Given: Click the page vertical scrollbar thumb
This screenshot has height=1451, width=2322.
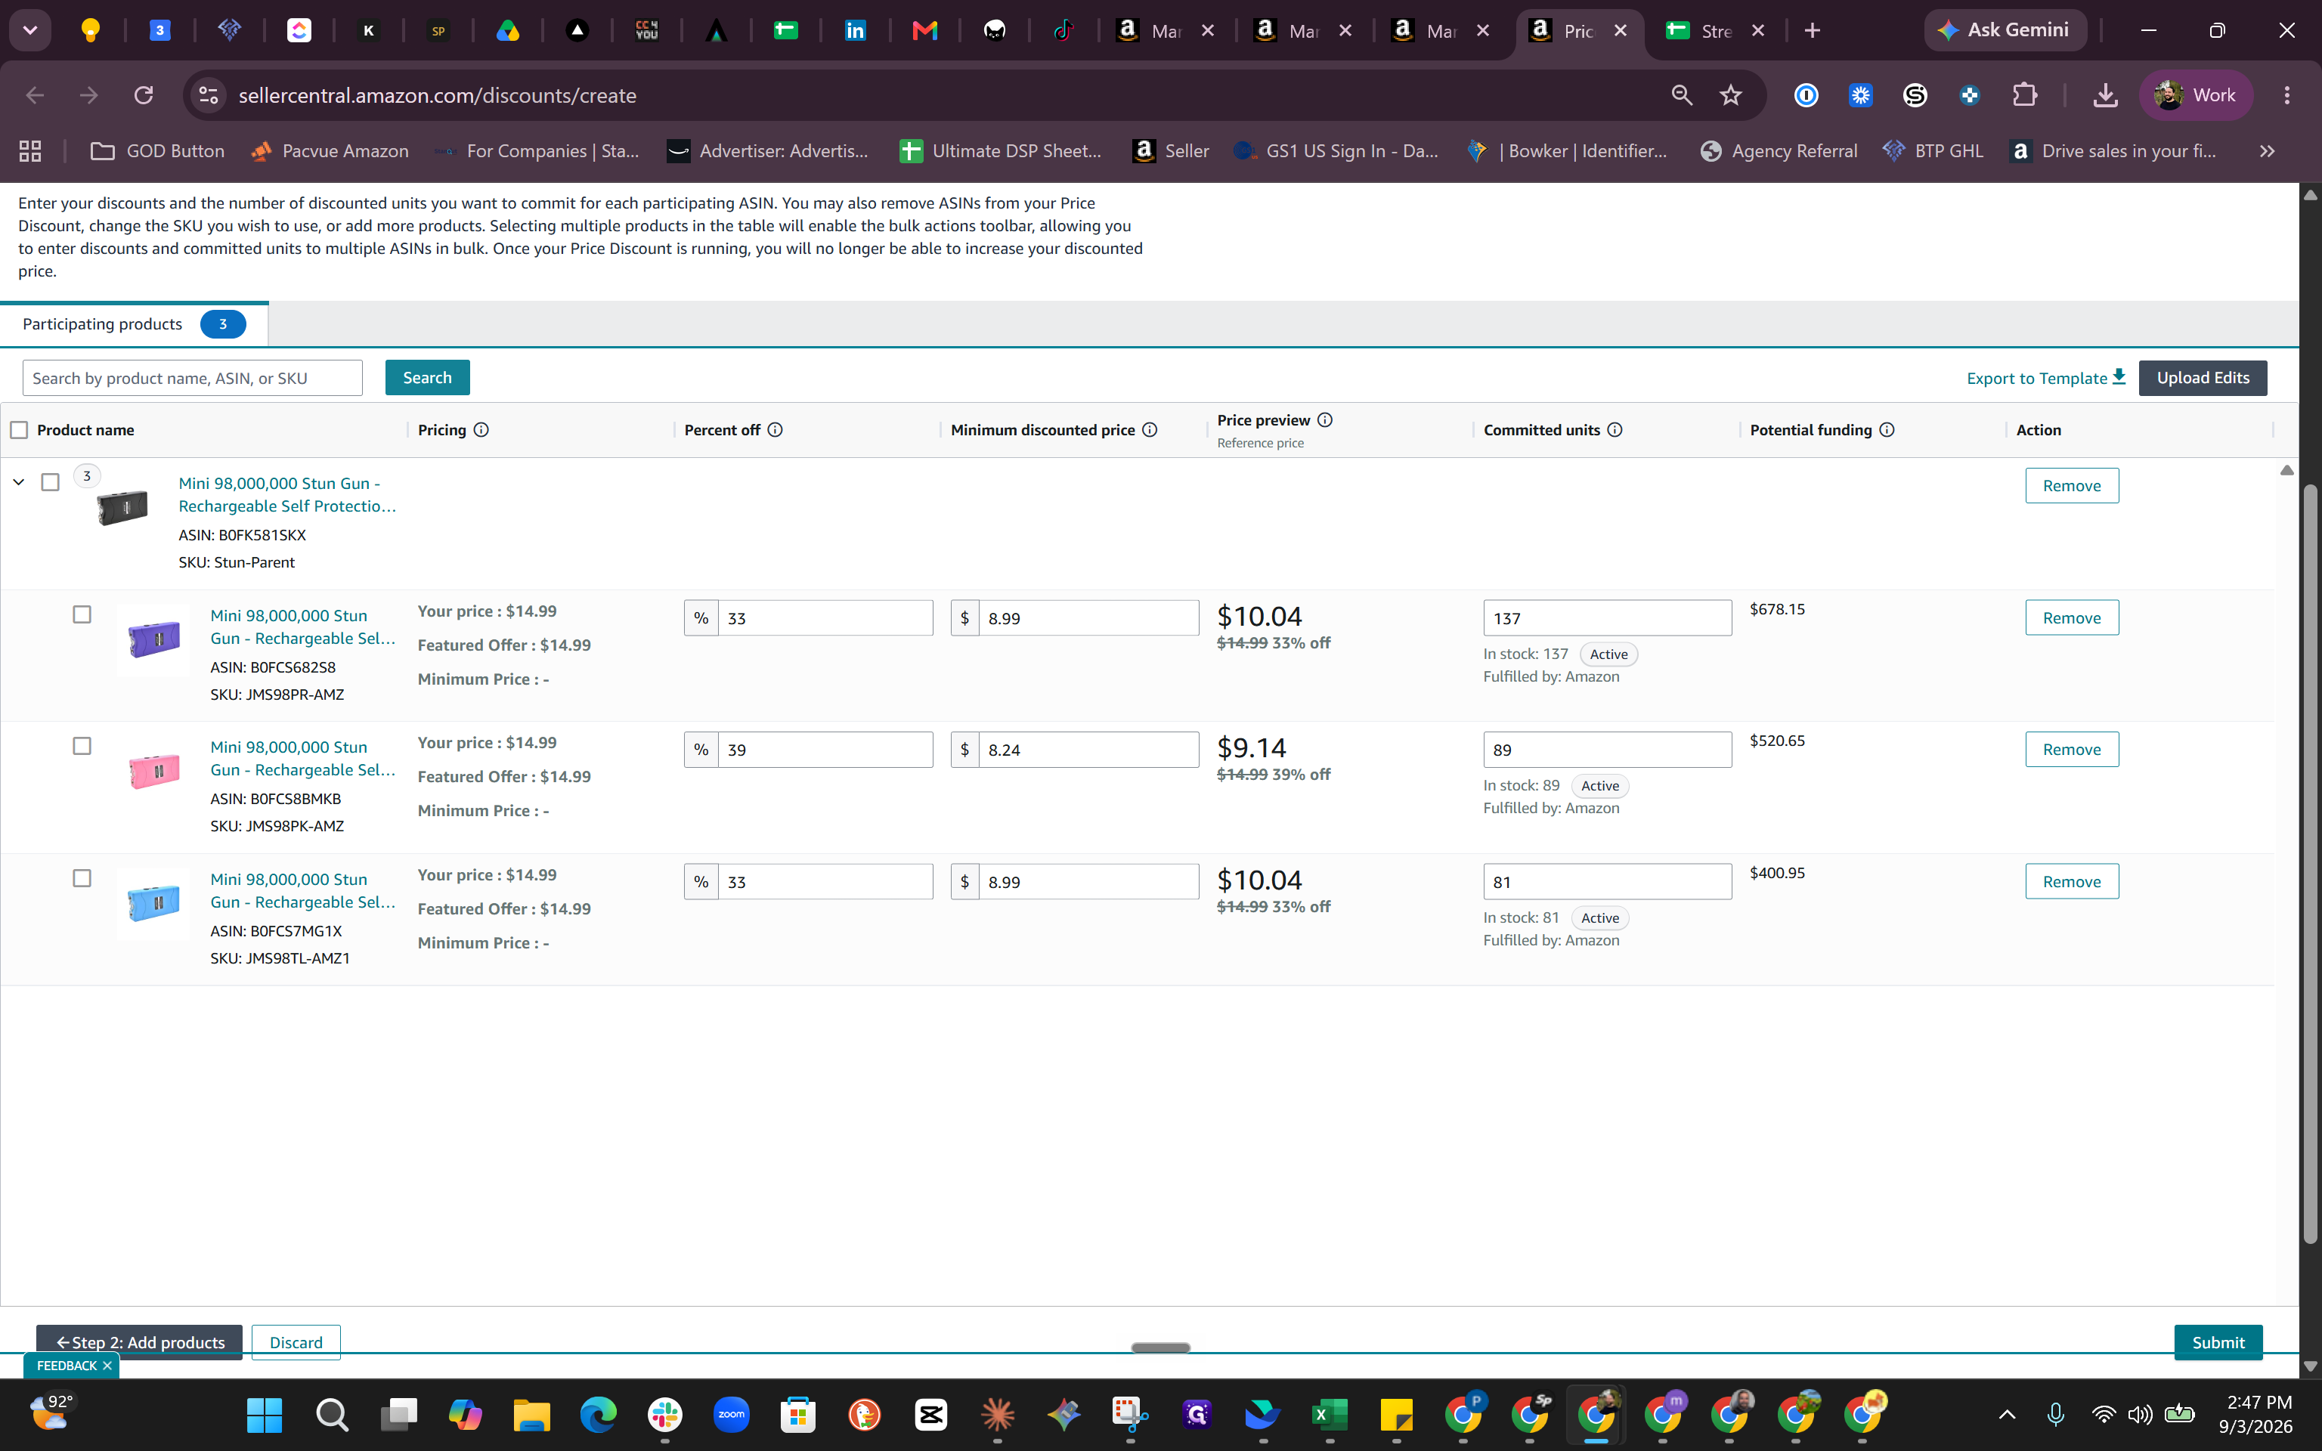Looking at the screenshot, I should (x=2311, y=864).
